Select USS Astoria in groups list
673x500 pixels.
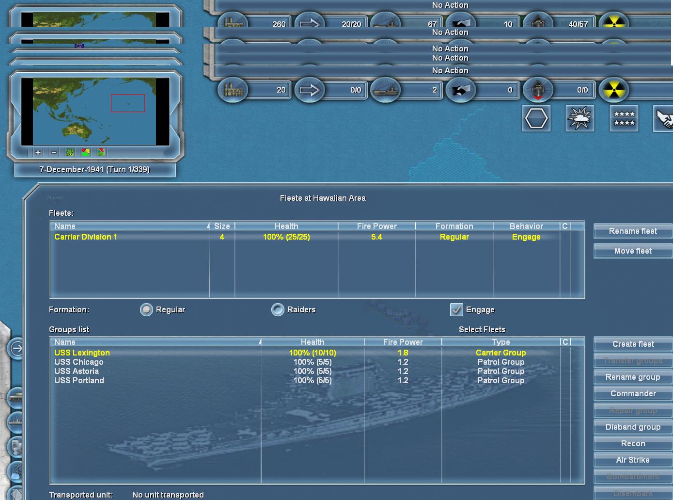coord(317,371)
